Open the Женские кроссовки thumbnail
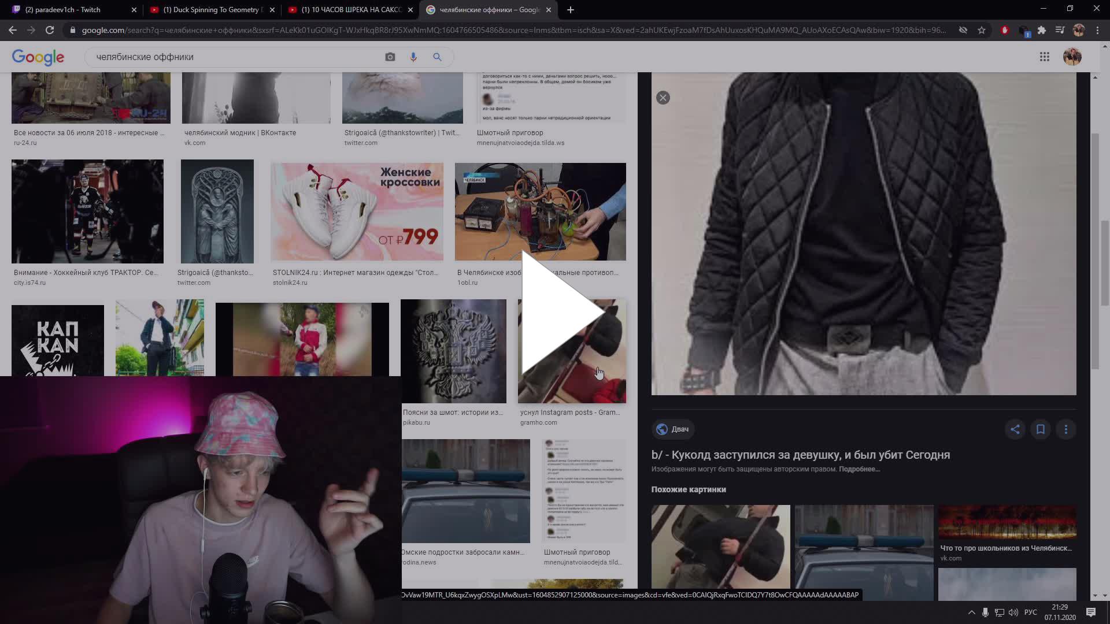The width and height of the screenshot is (1110, 624). [x=357, y=211]
